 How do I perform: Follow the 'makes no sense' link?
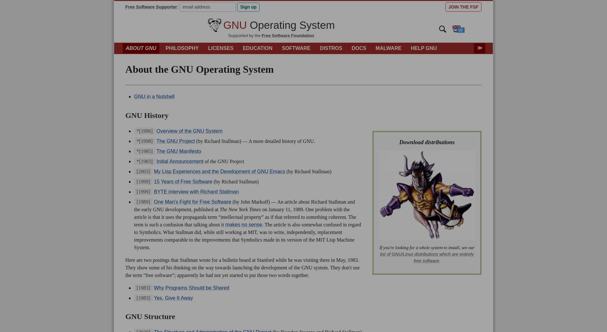point(243,225)
